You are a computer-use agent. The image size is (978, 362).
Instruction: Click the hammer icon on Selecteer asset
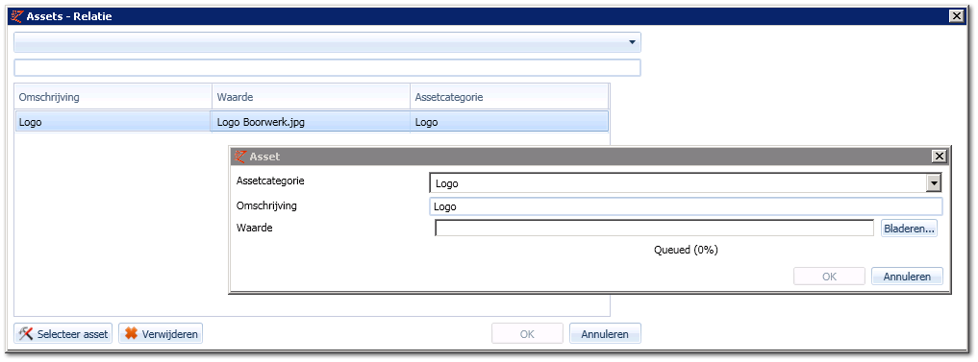(x=26, y=334)
